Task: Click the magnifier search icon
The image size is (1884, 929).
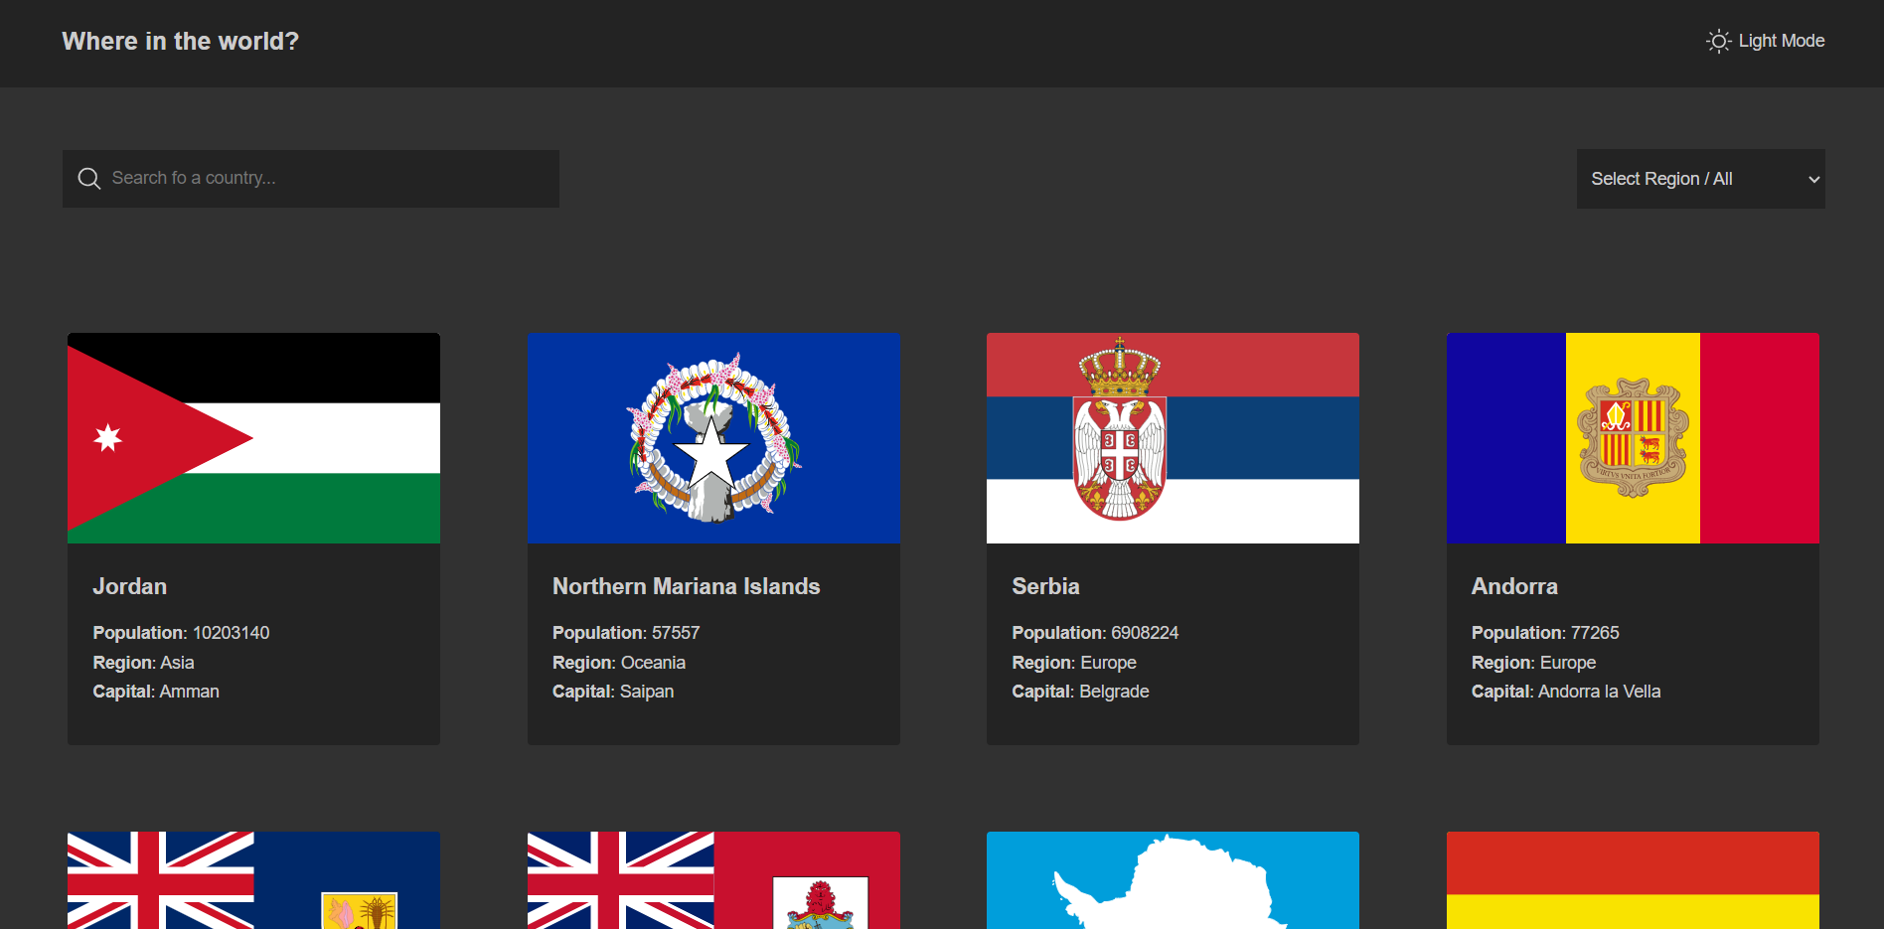Action: pos(89,179)
